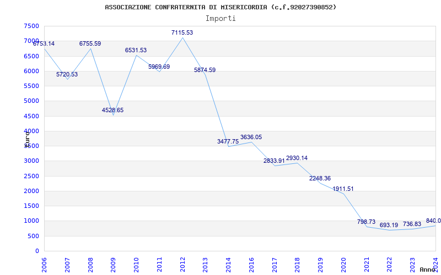Click the y-axis tick 0
441x275 pixels.
37,251
